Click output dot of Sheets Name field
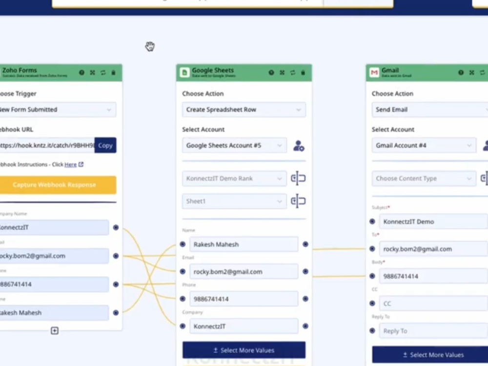The image size is (488, 366). [x=305, y=244]
